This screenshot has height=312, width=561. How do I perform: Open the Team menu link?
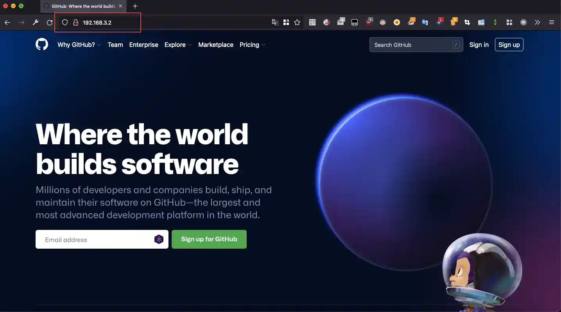[115, 45]
